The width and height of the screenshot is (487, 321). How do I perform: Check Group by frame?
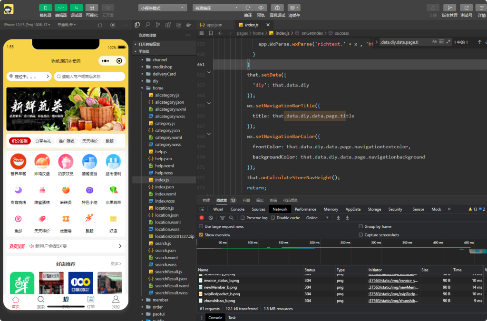[361, 227]
